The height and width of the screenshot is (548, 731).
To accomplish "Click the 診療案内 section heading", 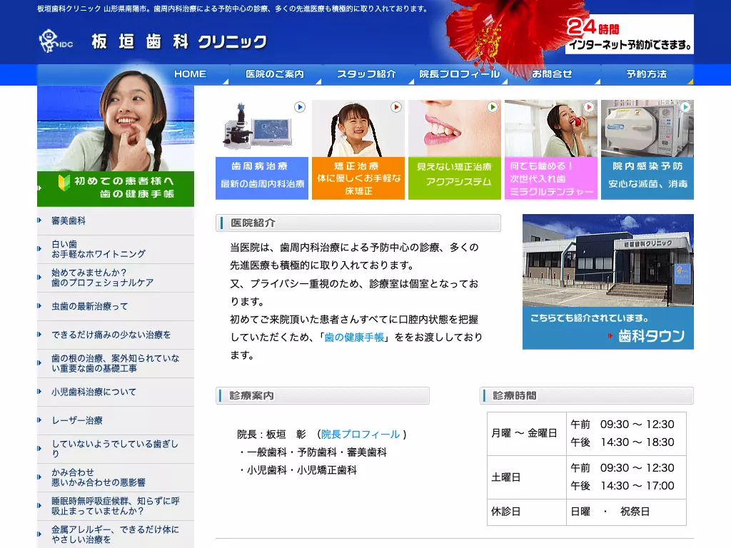I will coord(322,395).
